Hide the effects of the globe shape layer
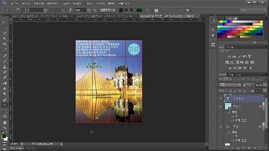This screenshot has height=151, width=269. (229, 112)
